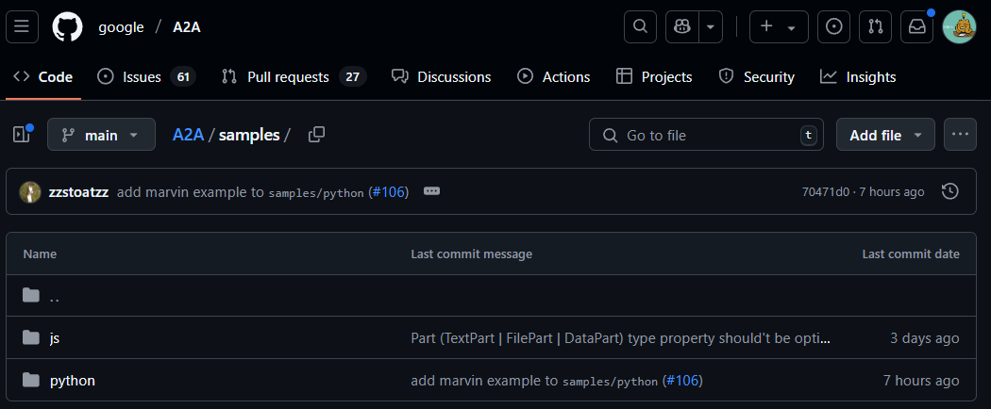
Task: Open the user avatar profile menu
Action: (x=960, y=27)
